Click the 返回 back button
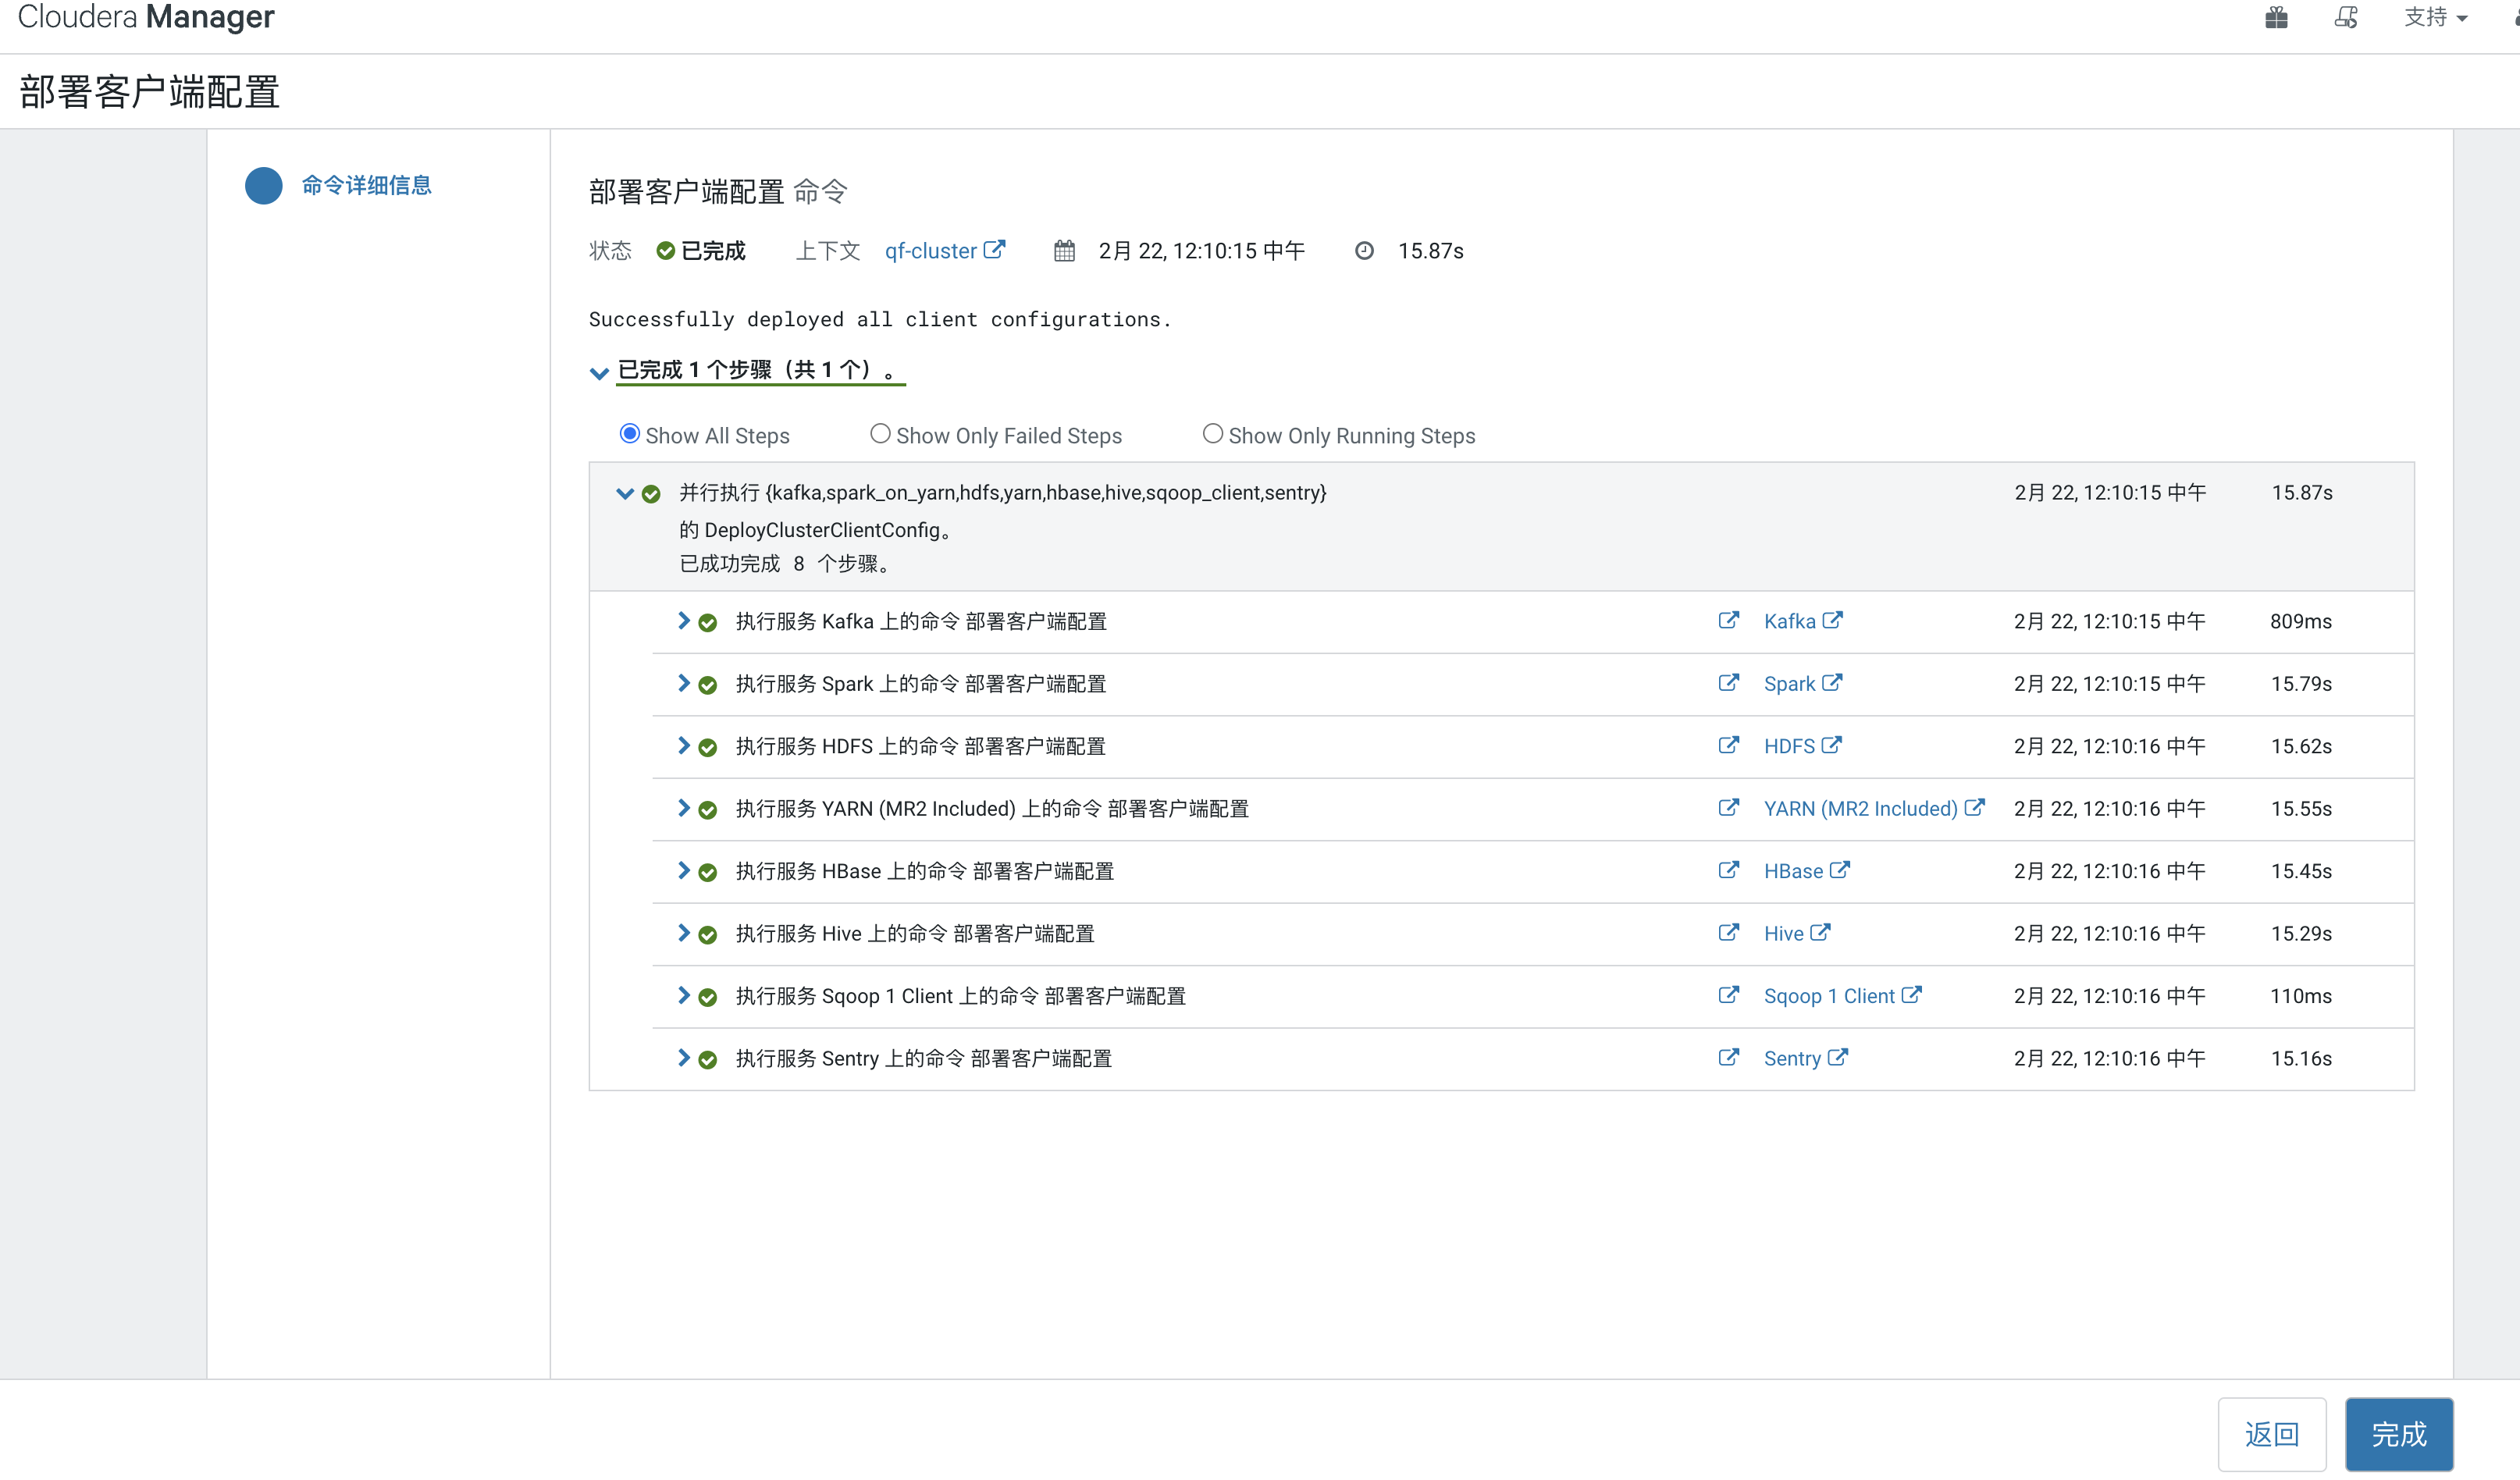Screen dimensions: 2520x1480 click(x=2272, y=1434)
